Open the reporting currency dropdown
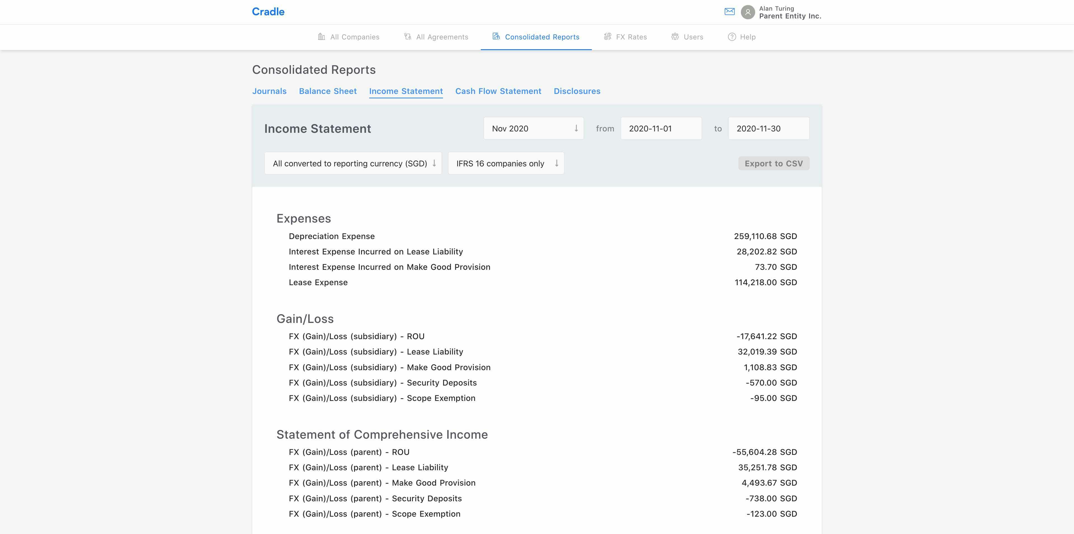The image size is (1074, 534). (353, 163)
